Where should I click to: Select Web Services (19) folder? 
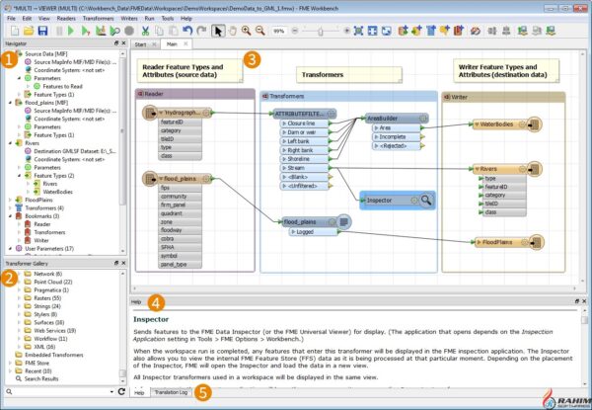(x=54, y=331)
